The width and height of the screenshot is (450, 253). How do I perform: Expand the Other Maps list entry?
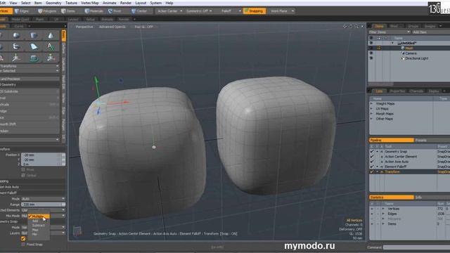coord(371,119)
